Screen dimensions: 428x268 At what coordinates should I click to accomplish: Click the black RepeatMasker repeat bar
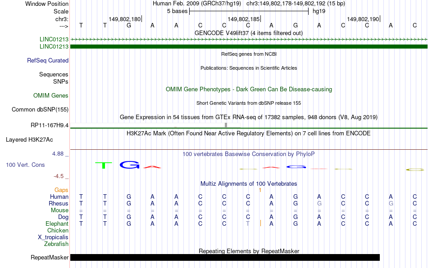[x=225, y=257]
